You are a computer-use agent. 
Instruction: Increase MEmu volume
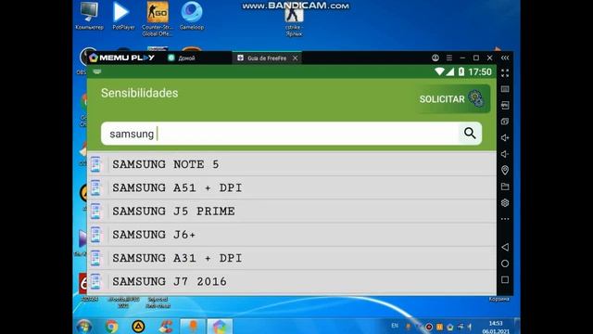pyautogui.click(x=505, y=138)
